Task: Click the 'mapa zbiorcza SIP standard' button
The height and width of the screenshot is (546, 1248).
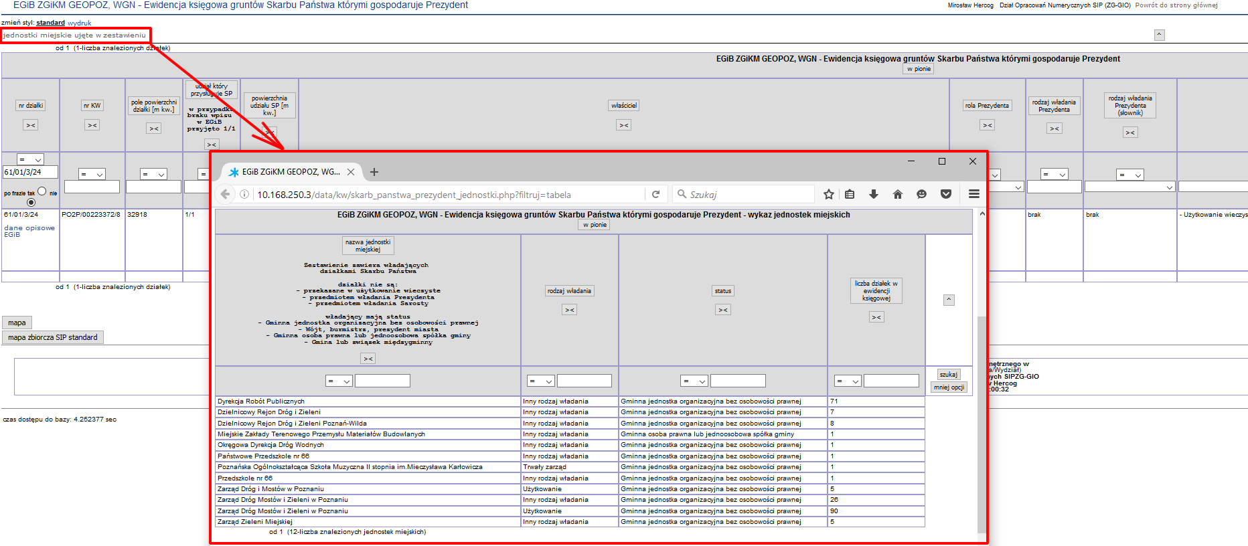Action: [53, 337]
